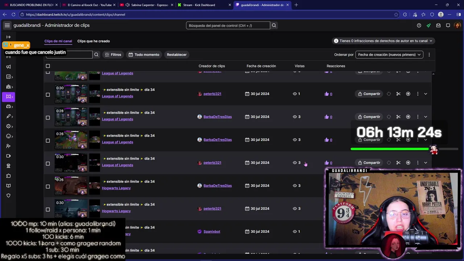This screenshot has width=464, height=261.
Task: Check the peterbj321 Hogwarts Legacy clip checkbox
Action: (48, 210)
